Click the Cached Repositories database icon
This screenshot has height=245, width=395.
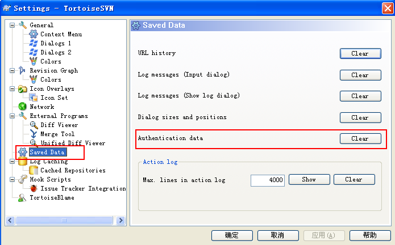[x=34, y=170]
